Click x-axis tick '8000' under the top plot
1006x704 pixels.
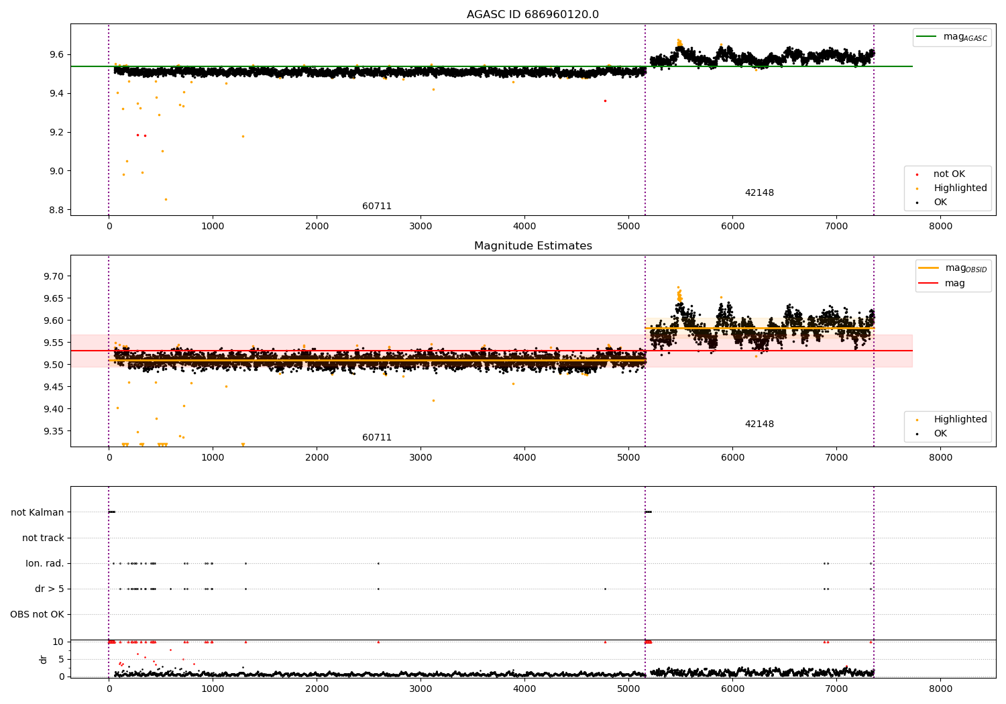(940, 227)
